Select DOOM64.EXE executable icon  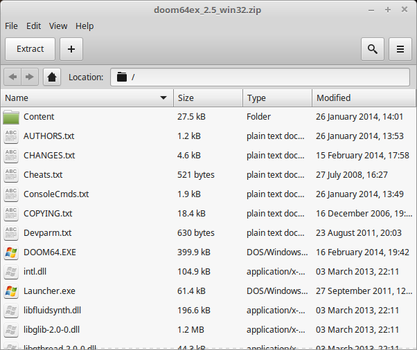[11, 252]
